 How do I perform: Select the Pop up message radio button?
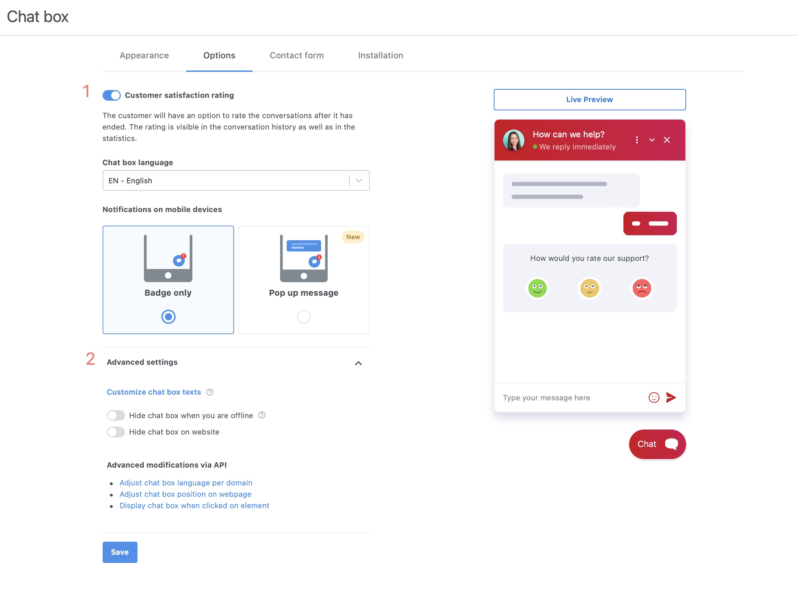(x=304, y=317)
